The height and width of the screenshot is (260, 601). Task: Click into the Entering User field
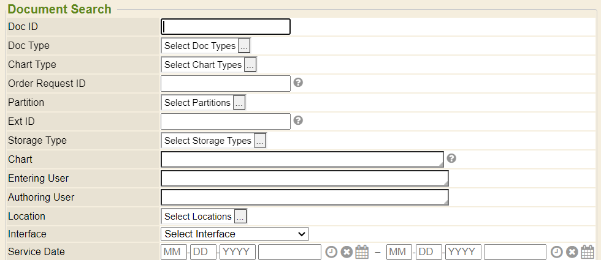[304, 178]
